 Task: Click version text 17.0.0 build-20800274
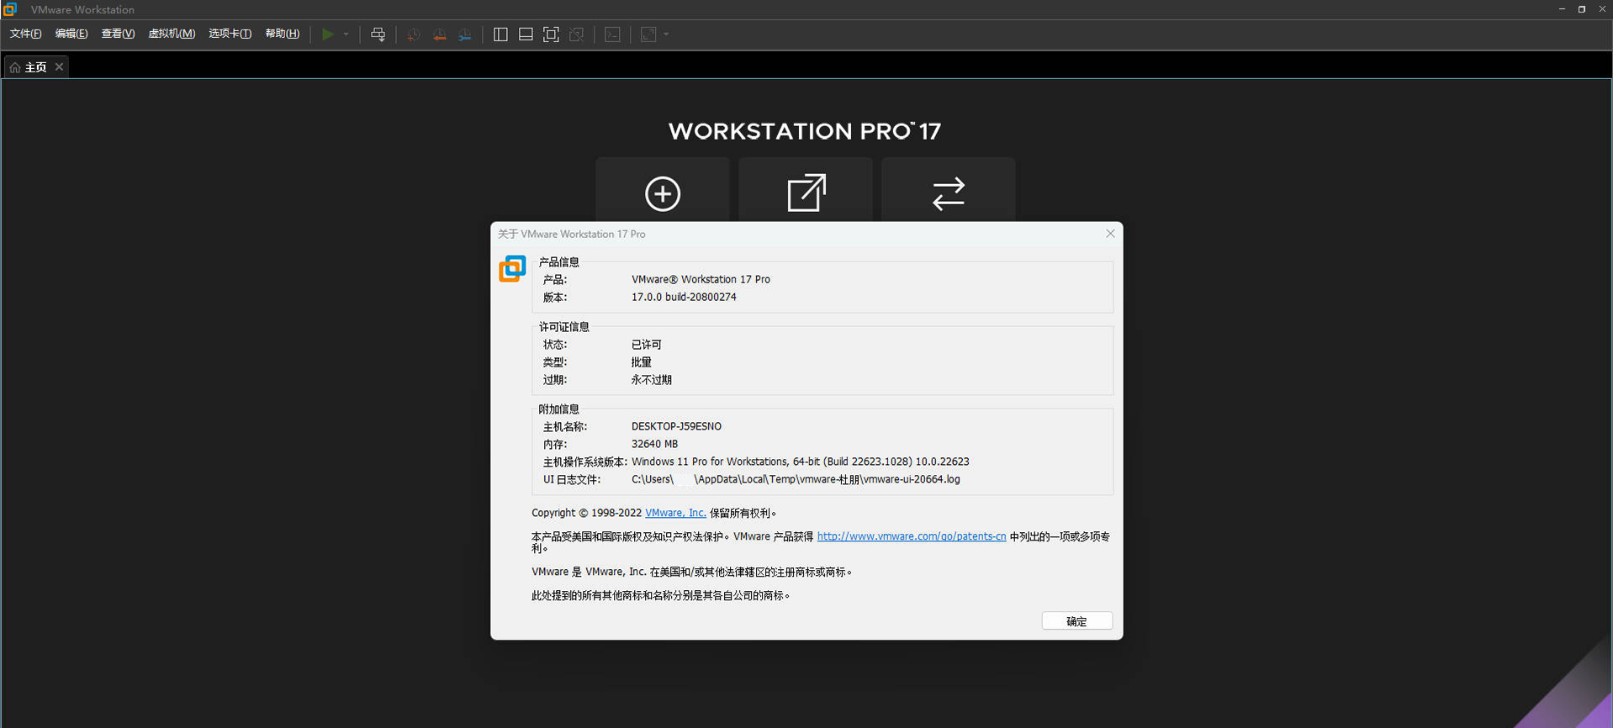click(x=684, y=297)
